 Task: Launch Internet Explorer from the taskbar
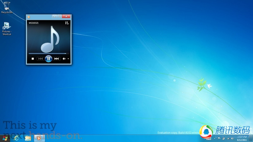pos(16,138)
